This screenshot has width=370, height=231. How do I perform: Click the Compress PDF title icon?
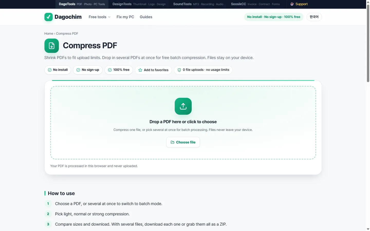point(52,46)
